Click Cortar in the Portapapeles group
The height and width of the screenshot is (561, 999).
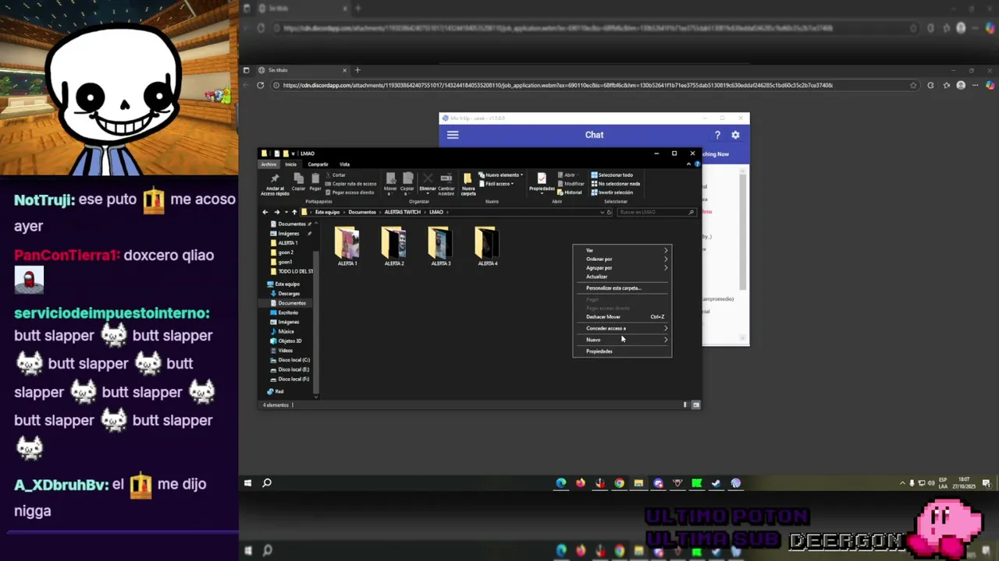(x=335, y=175)
